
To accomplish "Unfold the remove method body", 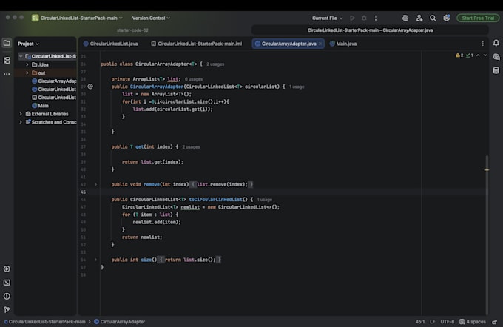I will click(x=95, y=184).
